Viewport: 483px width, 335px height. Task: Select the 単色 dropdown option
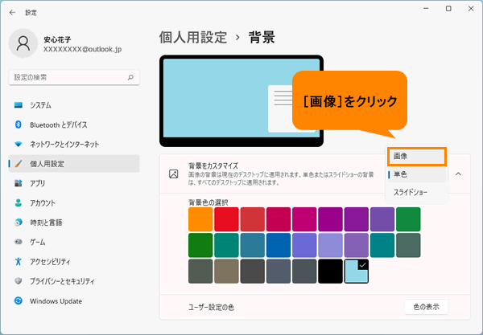[x=416, y=174]
